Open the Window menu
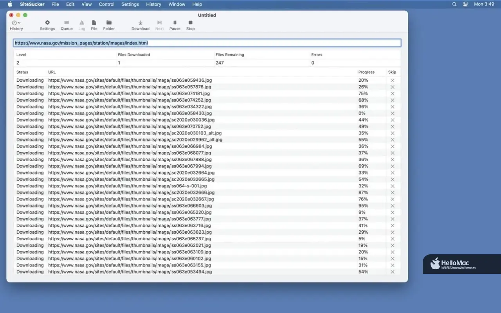Screen dimensions: 501x313 (x=177, y=4)
